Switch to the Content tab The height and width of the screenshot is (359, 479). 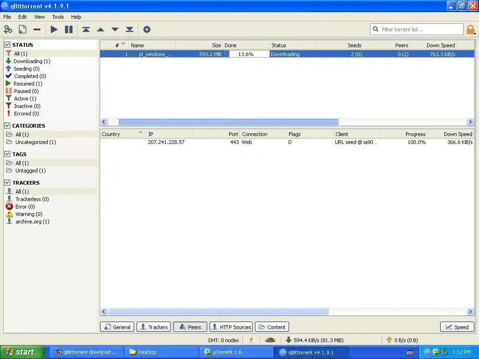pyautogui.click(x=272, y=327)
